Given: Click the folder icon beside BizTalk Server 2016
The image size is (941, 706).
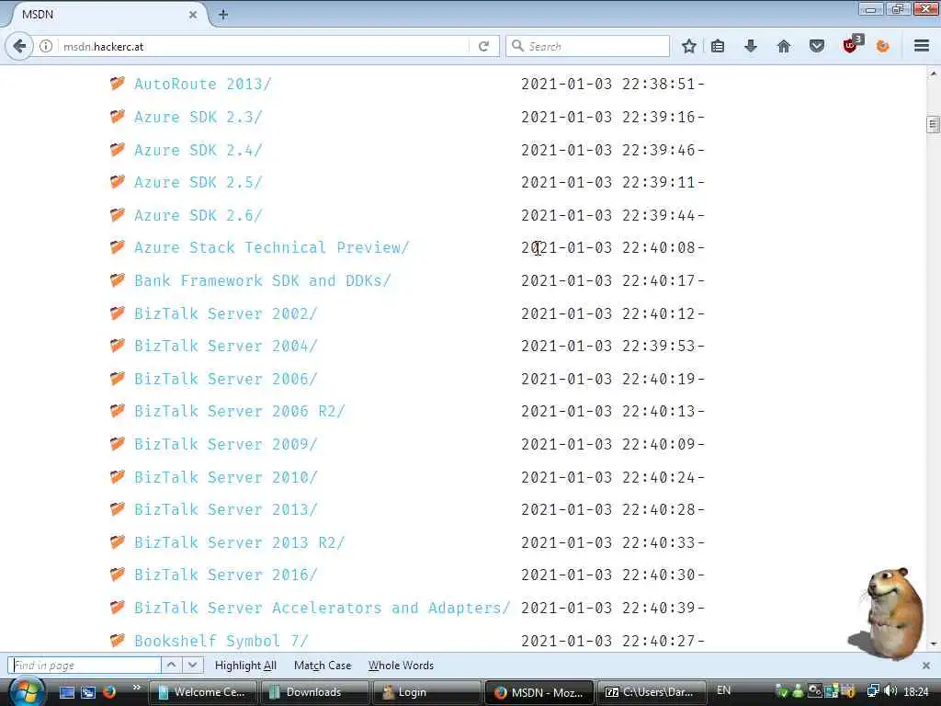Looking at the screenshot, I should 118,575.
